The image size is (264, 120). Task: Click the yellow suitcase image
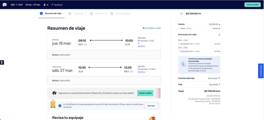tap(53, 104)
